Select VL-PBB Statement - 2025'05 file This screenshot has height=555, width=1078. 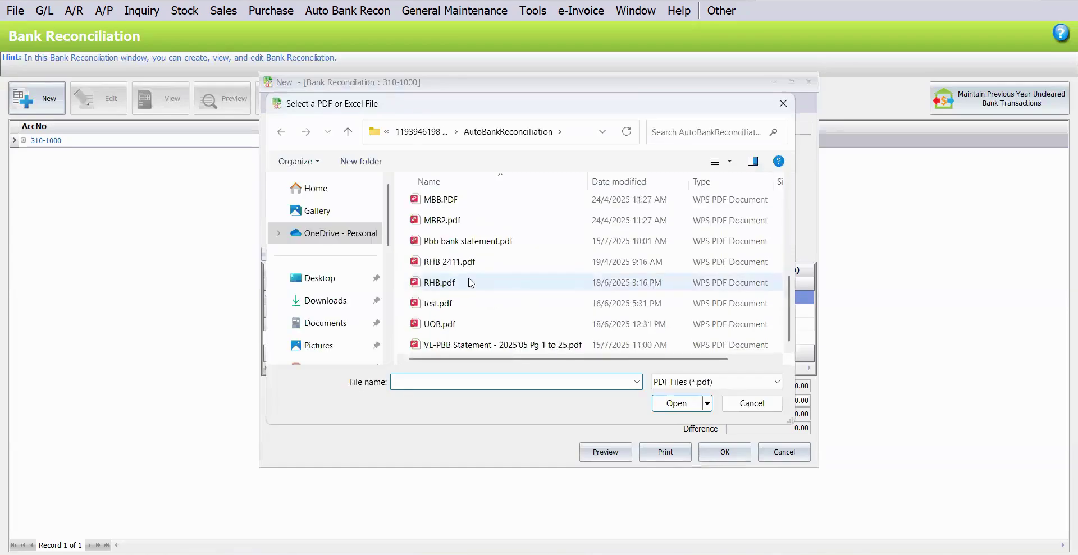502,345
